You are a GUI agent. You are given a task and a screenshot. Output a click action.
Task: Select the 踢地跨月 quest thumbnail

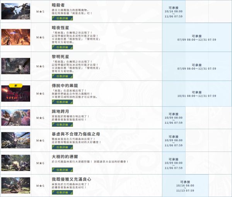pyautogui.click(x=15, y=117)
